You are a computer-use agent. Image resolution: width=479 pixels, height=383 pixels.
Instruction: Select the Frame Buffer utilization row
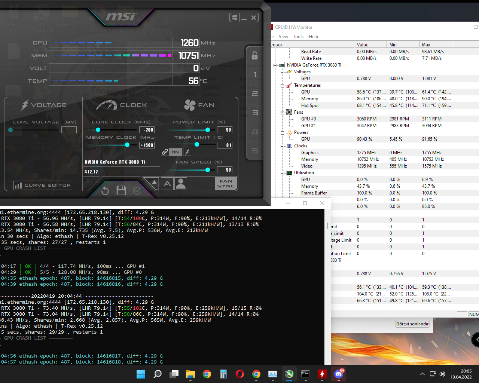pyautogui.click(x=374, y=193)
